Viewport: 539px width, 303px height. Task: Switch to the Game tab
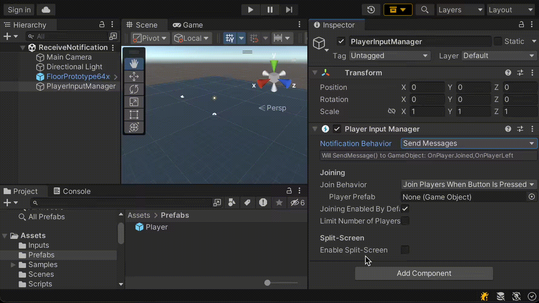[188, 25]
